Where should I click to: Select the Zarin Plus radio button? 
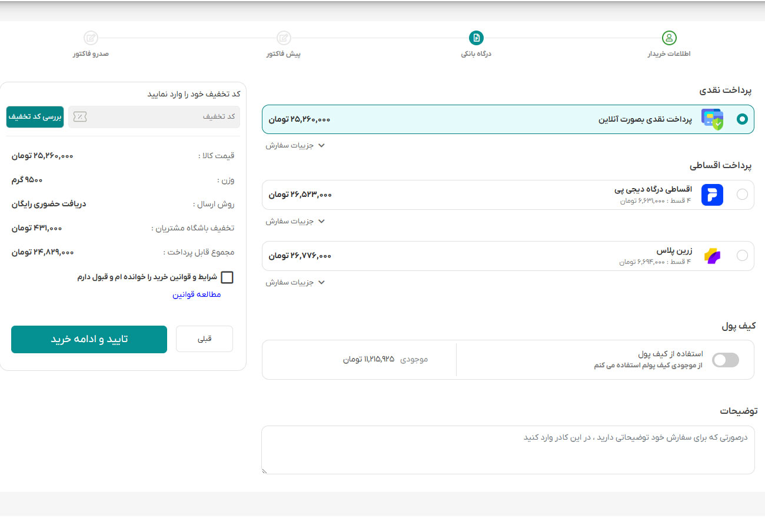742,256
